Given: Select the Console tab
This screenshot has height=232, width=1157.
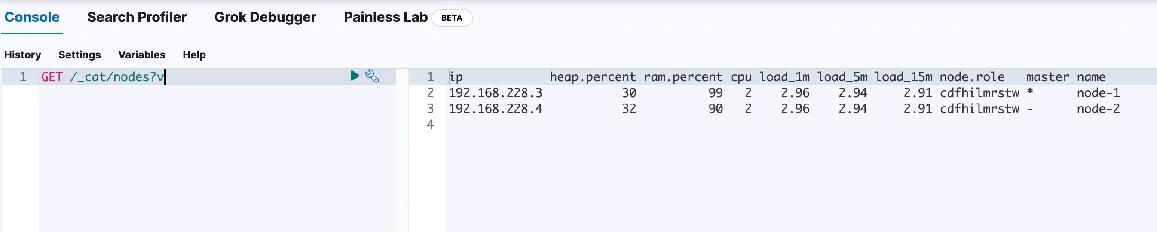Looking at the screenshot, I should pos(32,18).
